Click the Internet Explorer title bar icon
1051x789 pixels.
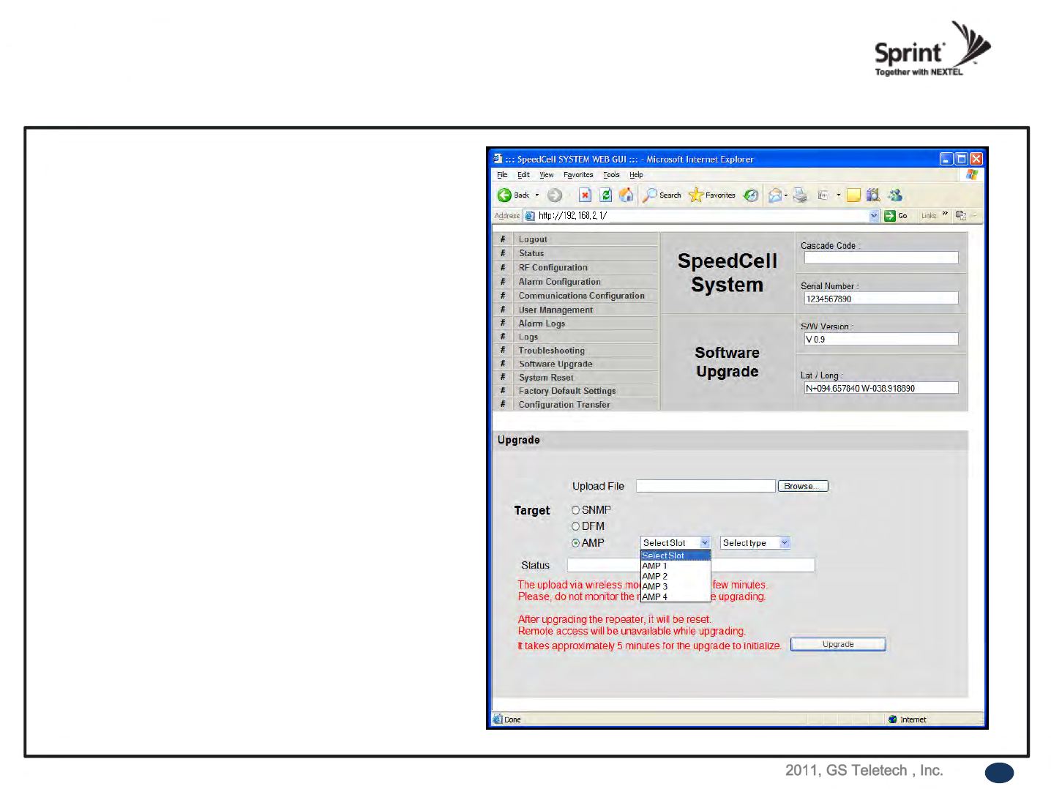(498, 159)
